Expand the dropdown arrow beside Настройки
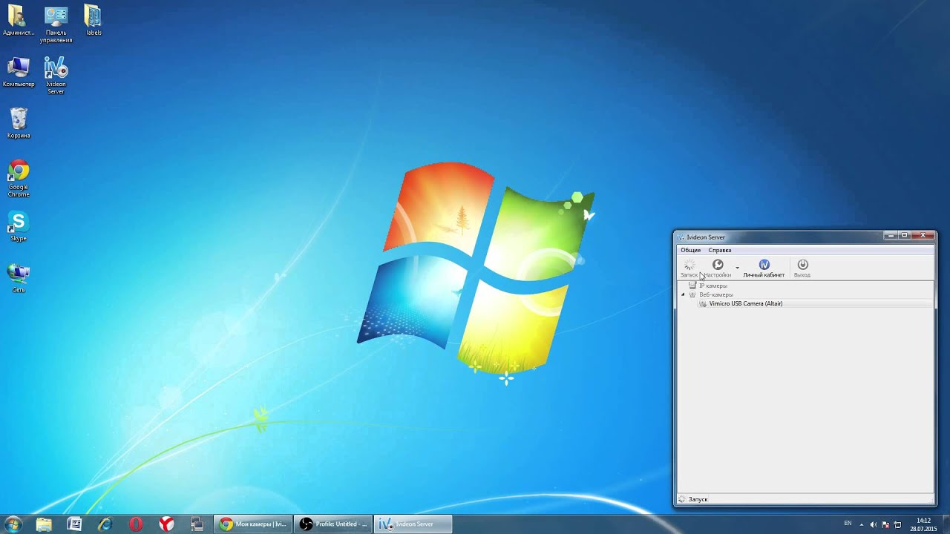Image resolution: width=950 pixels, height=534 pixels. (737, 268)
